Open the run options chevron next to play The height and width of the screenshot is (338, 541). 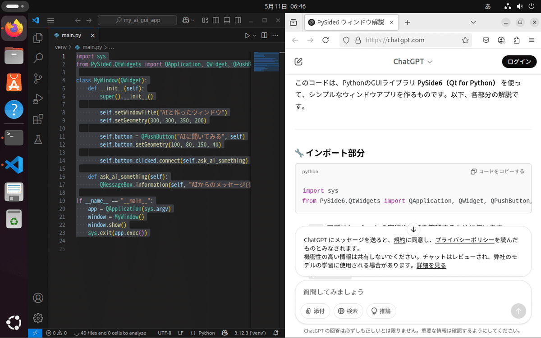coord(254,35)
